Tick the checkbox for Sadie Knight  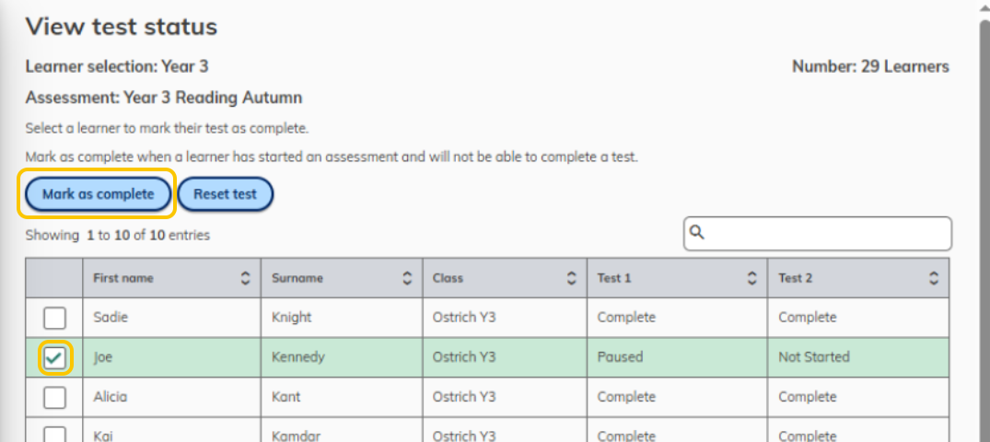pos(55,318)
